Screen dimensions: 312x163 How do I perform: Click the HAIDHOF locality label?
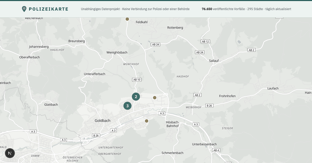183,77
